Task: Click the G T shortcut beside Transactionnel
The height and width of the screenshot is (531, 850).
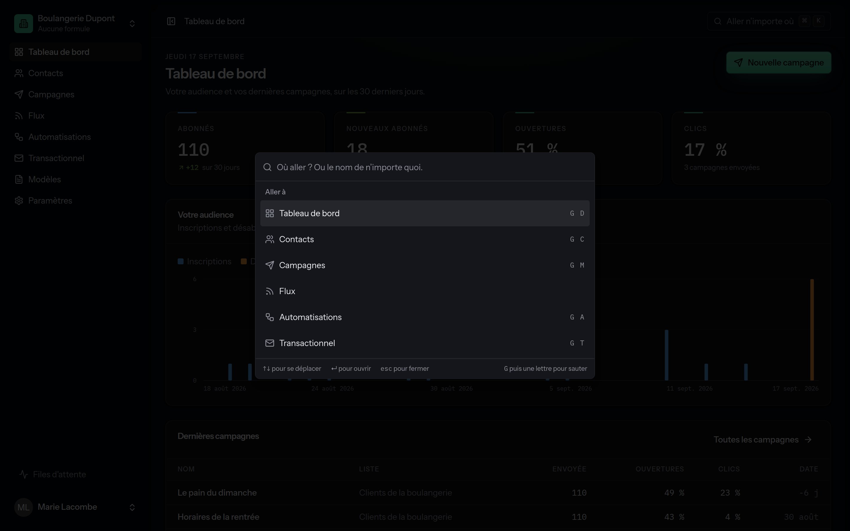Action: tap(577, 343)
